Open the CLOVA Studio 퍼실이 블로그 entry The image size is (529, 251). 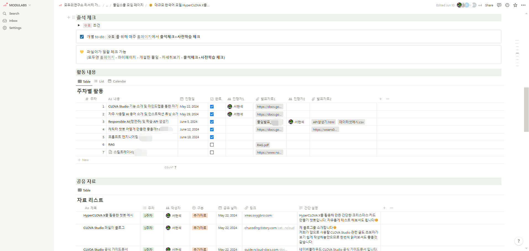pos(104,228)
